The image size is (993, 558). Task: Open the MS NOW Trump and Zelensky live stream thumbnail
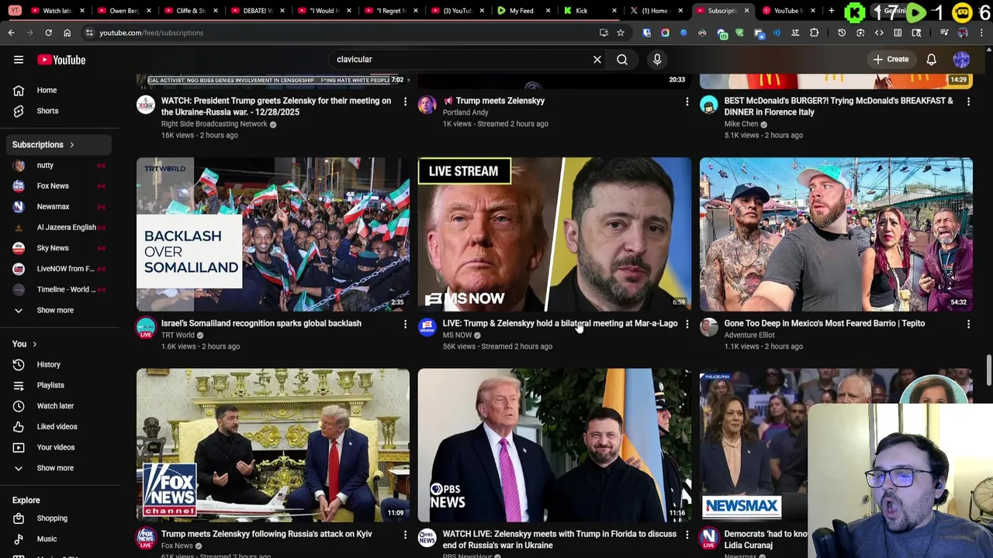[555, 234]
